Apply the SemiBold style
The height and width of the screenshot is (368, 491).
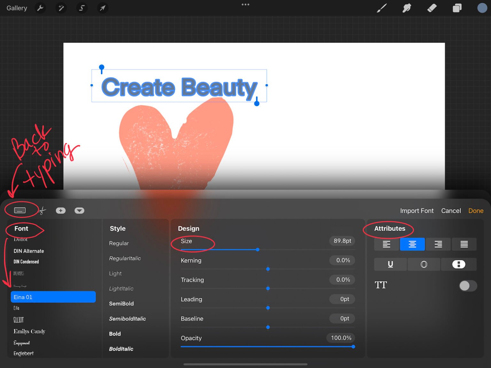coord(121,303)
